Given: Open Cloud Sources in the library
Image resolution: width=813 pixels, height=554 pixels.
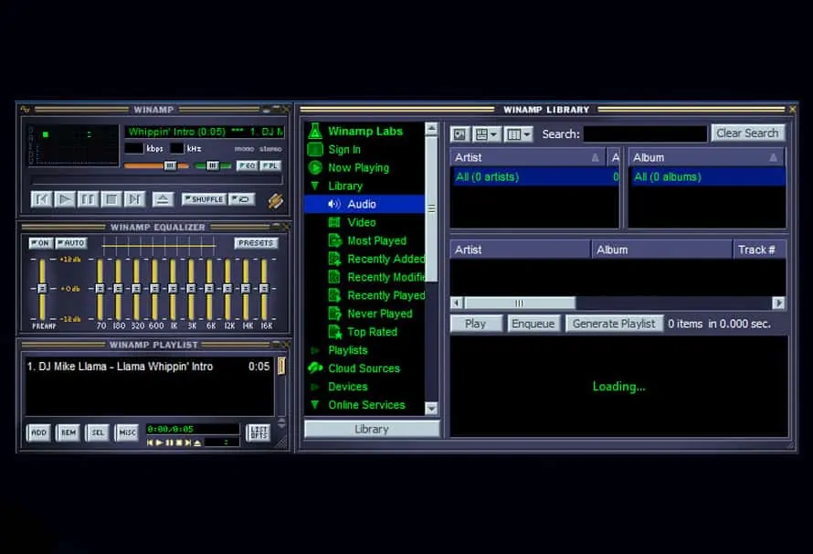Looking at the screenshot, I should (364, 368).
